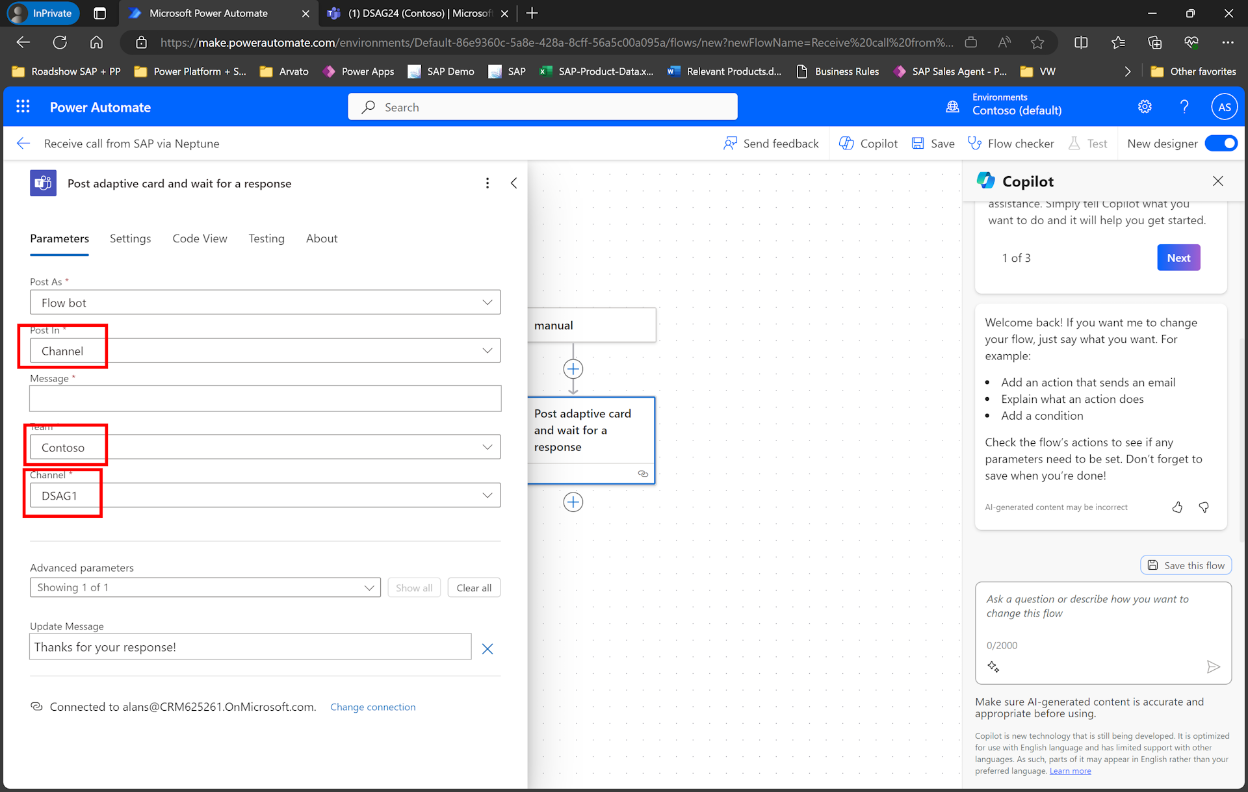Open the Advanced parameters dropdown
Viewport: 1248px width, 792px height.
pyautogui.click(x=205, y=587)
